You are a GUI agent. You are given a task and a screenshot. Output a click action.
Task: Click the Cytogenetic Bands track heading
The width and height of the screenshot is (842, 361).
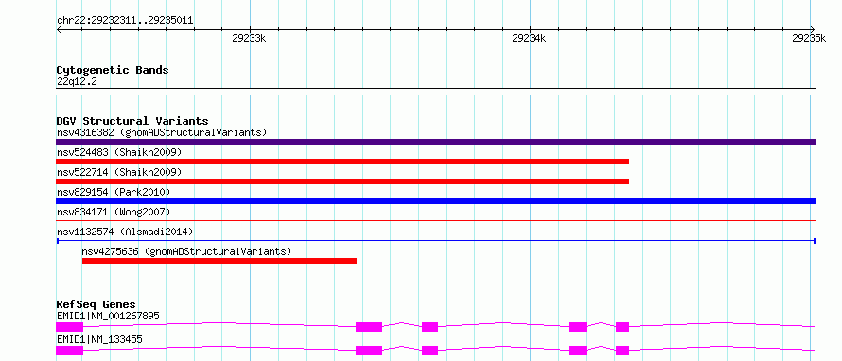coord(113,70)
